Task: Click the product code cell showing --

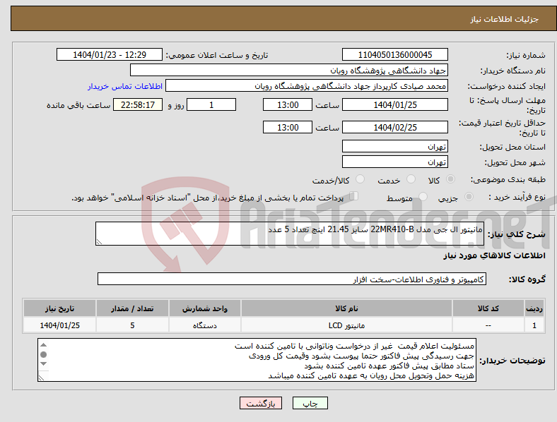Action: click(488, 325)
